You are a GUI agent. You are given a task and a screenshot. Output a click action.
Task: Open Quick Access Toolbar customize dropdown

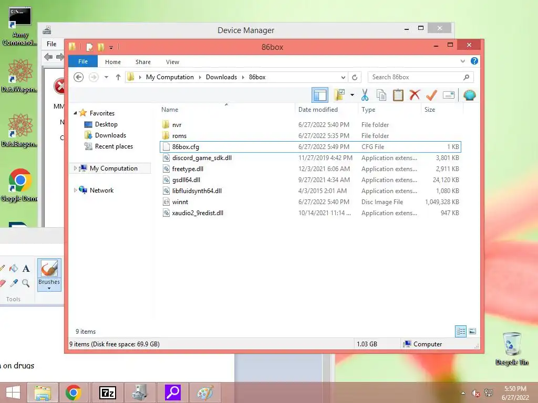point(111,48)
